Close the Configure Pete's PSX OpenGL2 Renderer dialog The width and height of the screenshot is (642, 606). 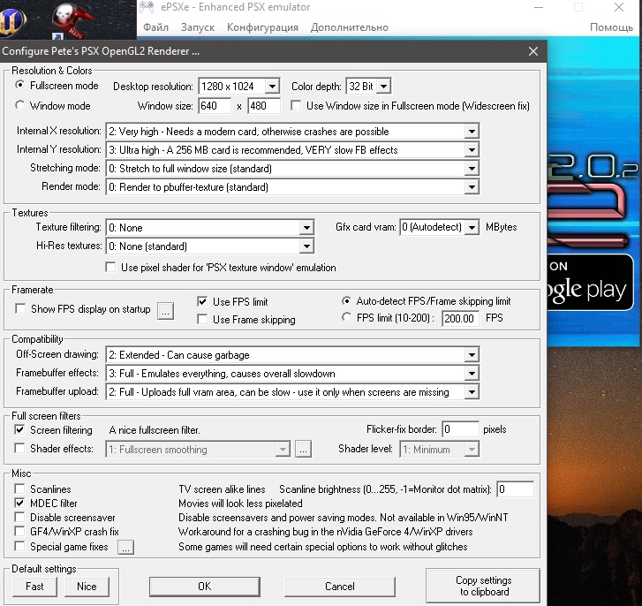[533, 51]
